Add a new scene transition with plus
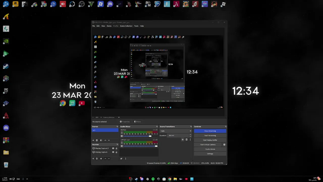The width and height of the screenshot is (323, 182). (183, 140)
